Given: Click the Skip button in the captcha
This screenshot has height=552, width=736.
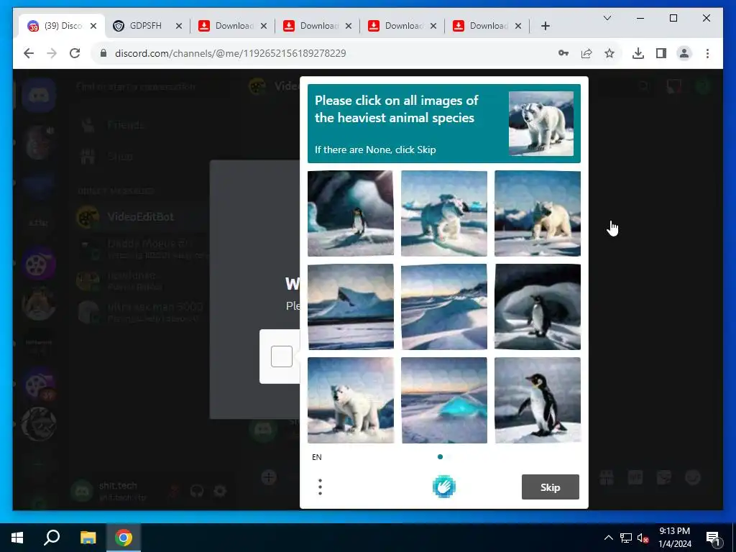Looking at the screenshot, I should [550, 487].
